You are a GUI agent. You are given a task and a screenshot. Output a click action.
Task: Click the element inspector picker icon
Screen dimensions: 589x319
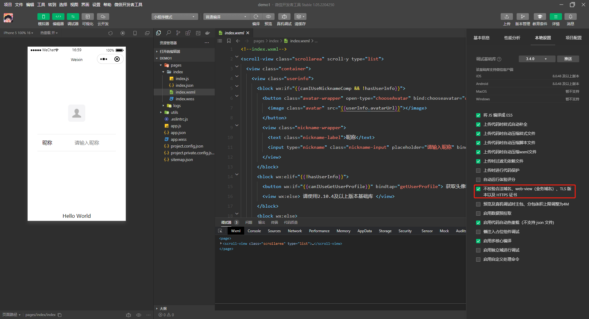[220, 231]
